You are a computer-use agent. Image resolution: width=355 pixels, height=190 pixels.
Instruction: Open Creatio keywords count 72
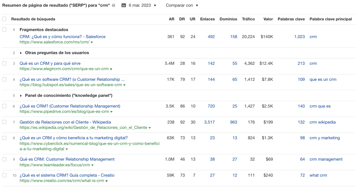tap(302, 175)
